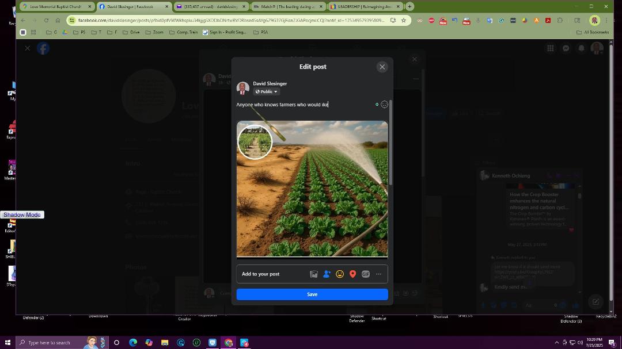Go to browser home page
Screen dimensions: 622x349
tap(58, 20)
